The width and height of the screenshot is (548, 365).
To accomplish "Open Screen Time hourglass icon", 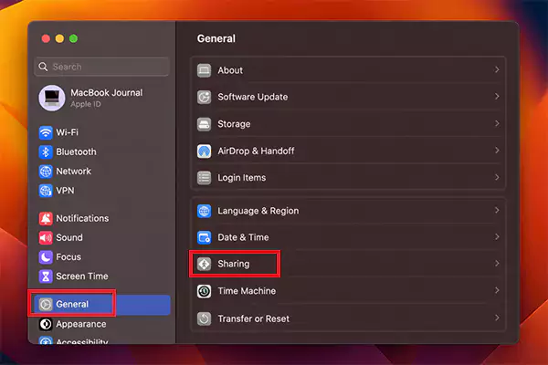I will [x=46, y=276].
